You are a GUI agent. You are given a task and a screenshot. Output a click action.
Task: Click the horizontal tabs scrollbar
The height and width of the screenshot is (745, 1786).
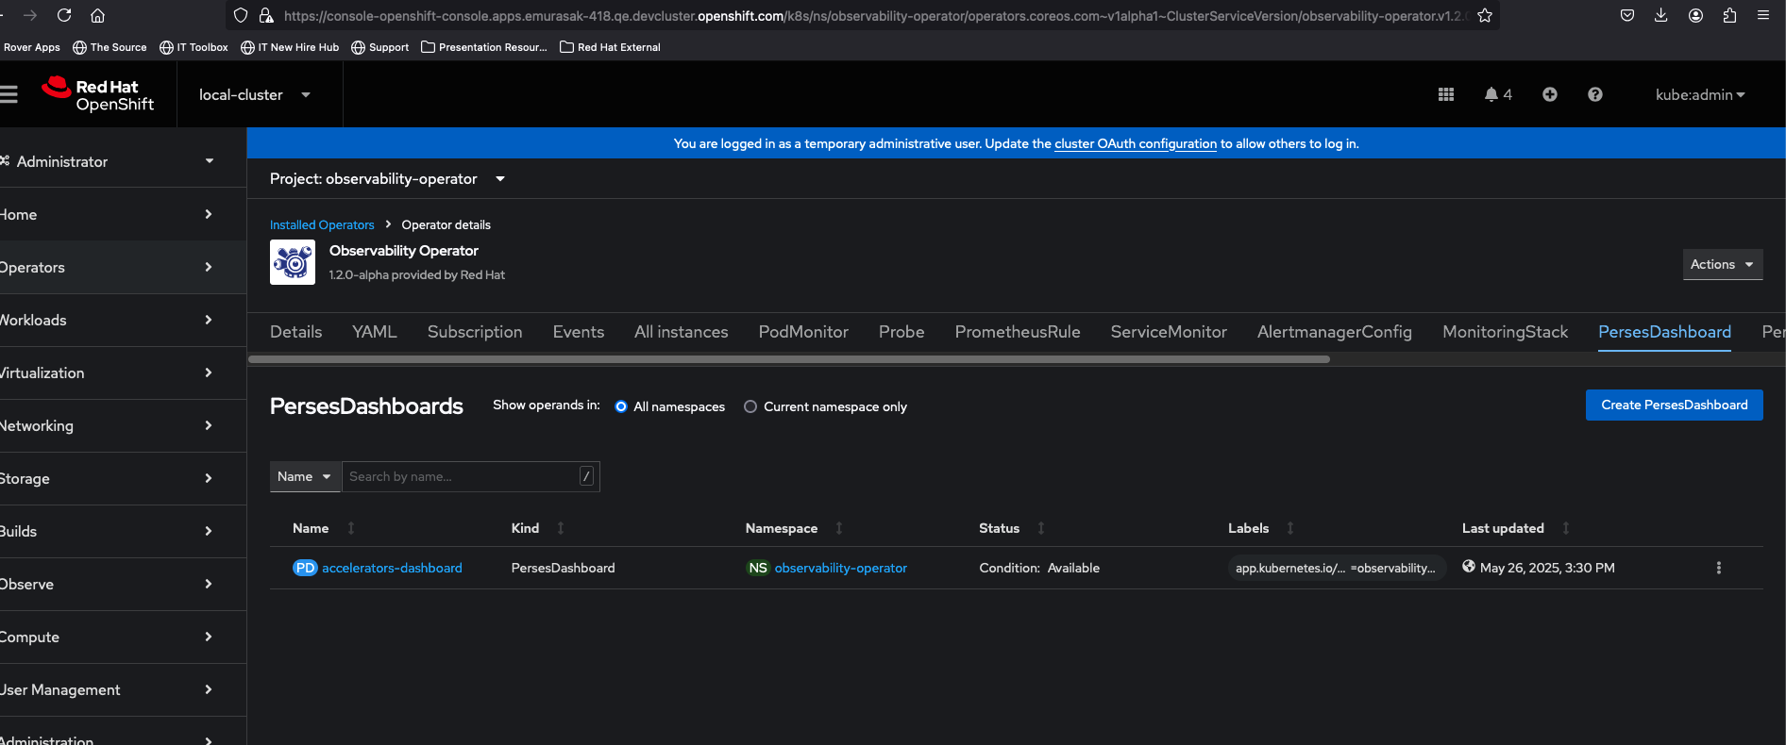click(x=788, y=359)
